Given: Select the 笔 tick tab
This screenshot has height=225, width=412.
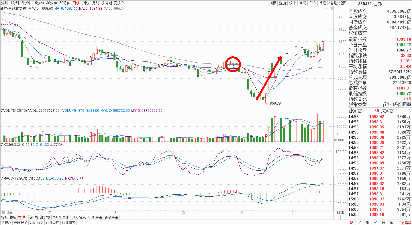Looking at the screenshot, I should (x=352, y=222).
